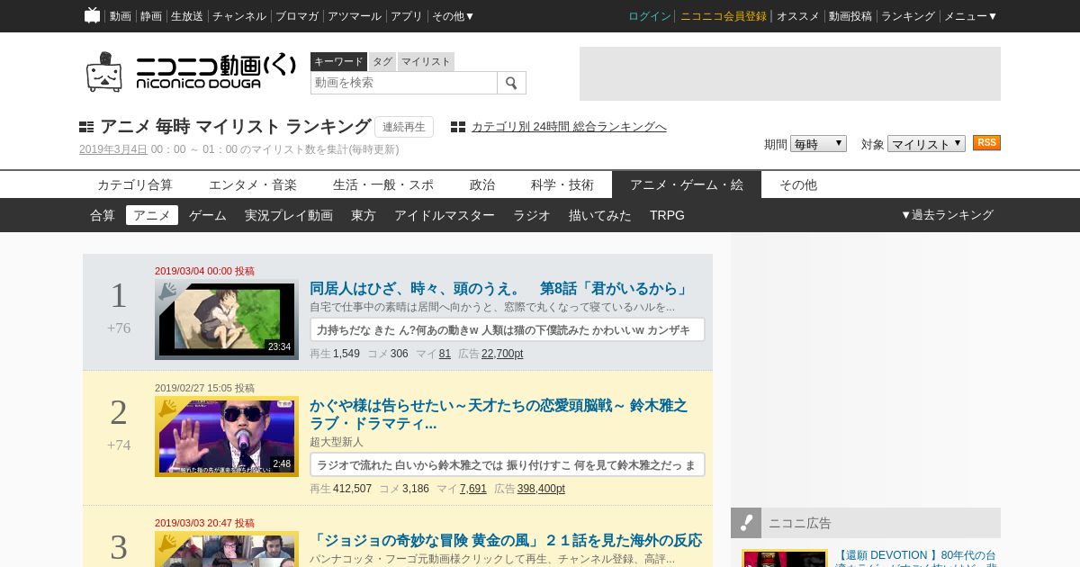Click the ログイン link
This screenshot has width=1080, height=567.
click(650, 16)
